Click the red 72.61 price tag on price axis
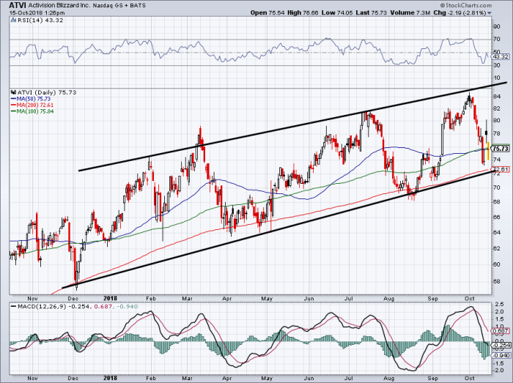This screenshot has height=383, width=513. coord(501,169)
